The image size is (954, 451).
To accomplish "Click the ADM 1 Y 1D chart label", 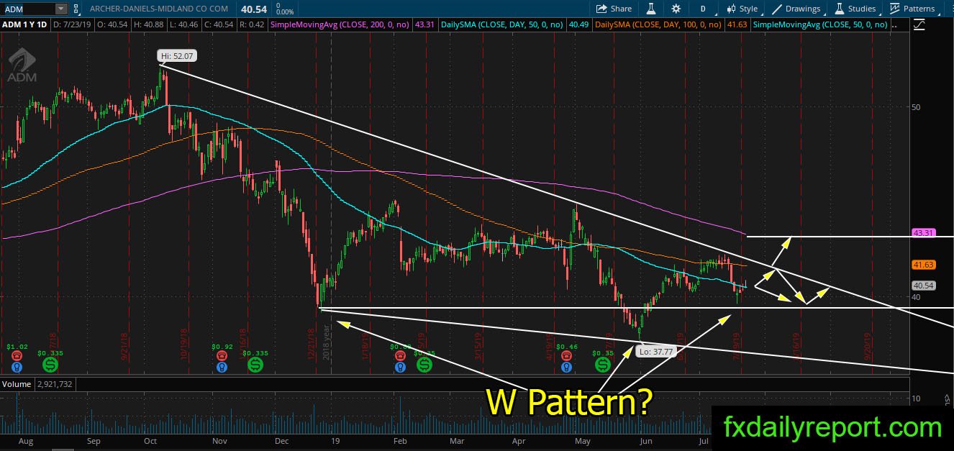I will tap(24, 24).
